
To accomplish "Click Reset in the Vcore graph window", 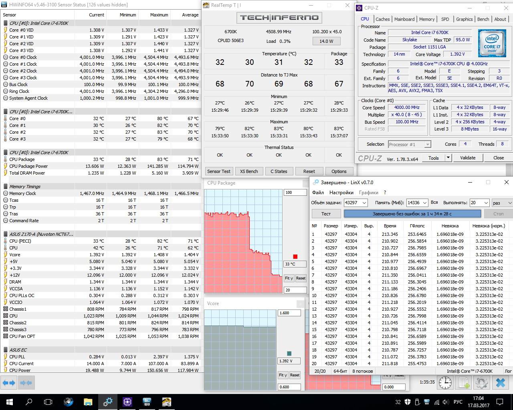I will pyautogui.click(x=295, y=375).
